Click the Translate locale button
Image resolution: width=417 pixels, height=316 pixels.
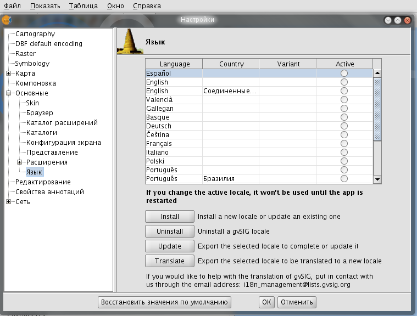coord(170,261)
